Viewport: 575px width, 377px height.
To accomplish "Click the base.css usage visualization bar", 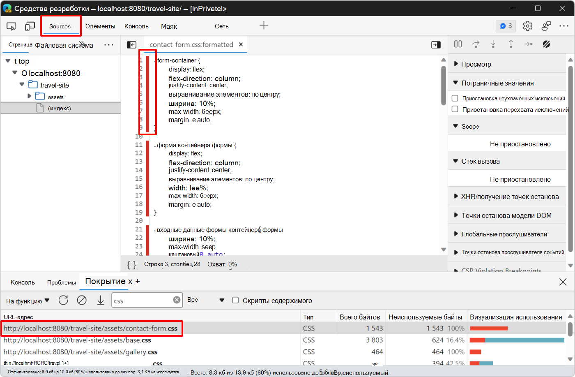I will point(517,340).
